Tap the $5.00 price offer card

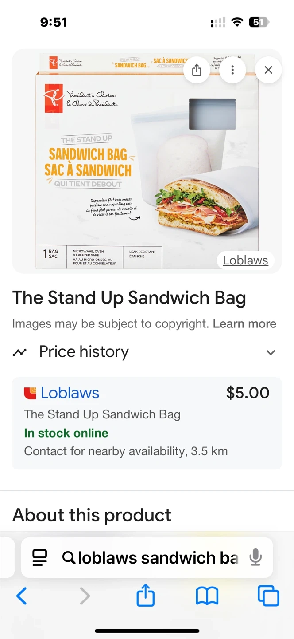tap(147, 423)
